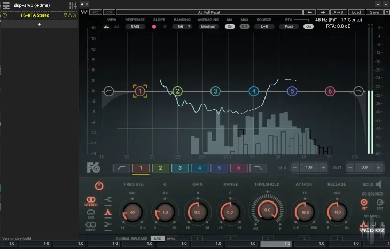Set GLOBAL RELEASE to ARC
This screenshot has width=390, height=249.
tap(158, 238)
